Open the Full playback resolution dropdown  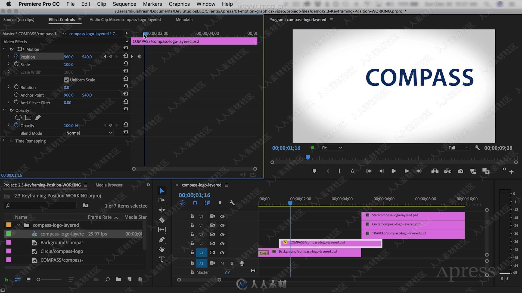click(x=458, y=148)
